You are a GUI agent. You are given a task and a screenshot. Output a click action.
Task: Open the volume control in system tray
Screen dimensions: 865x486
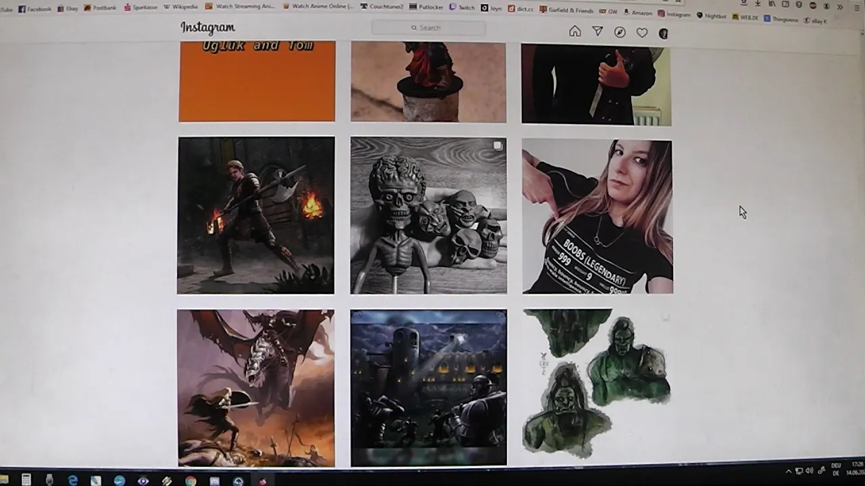pyautogui.click(x=810, y=470)
